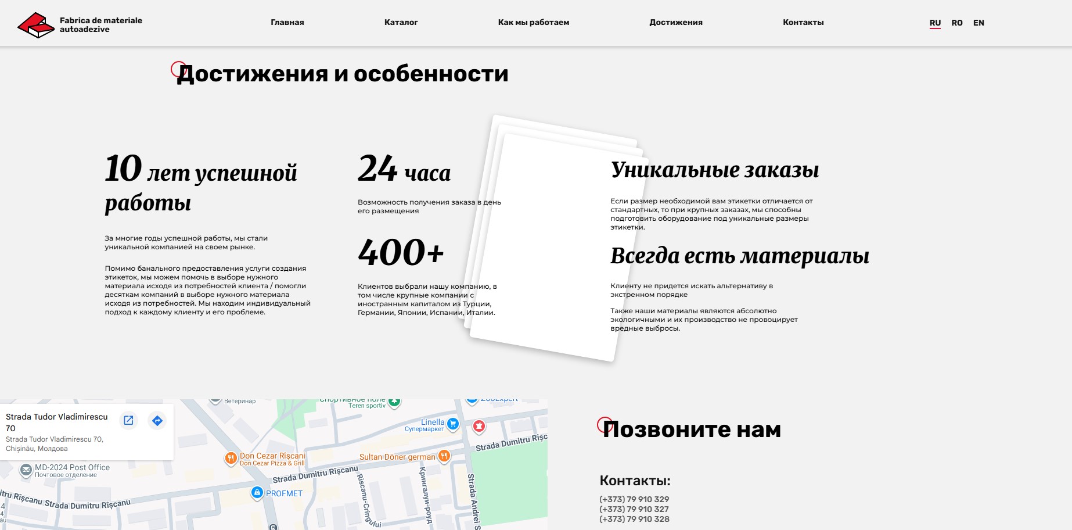1072x530 pixels.
Task: Select the Don Cezar Rîșcani restaurant pin
Action: [231, 458]
